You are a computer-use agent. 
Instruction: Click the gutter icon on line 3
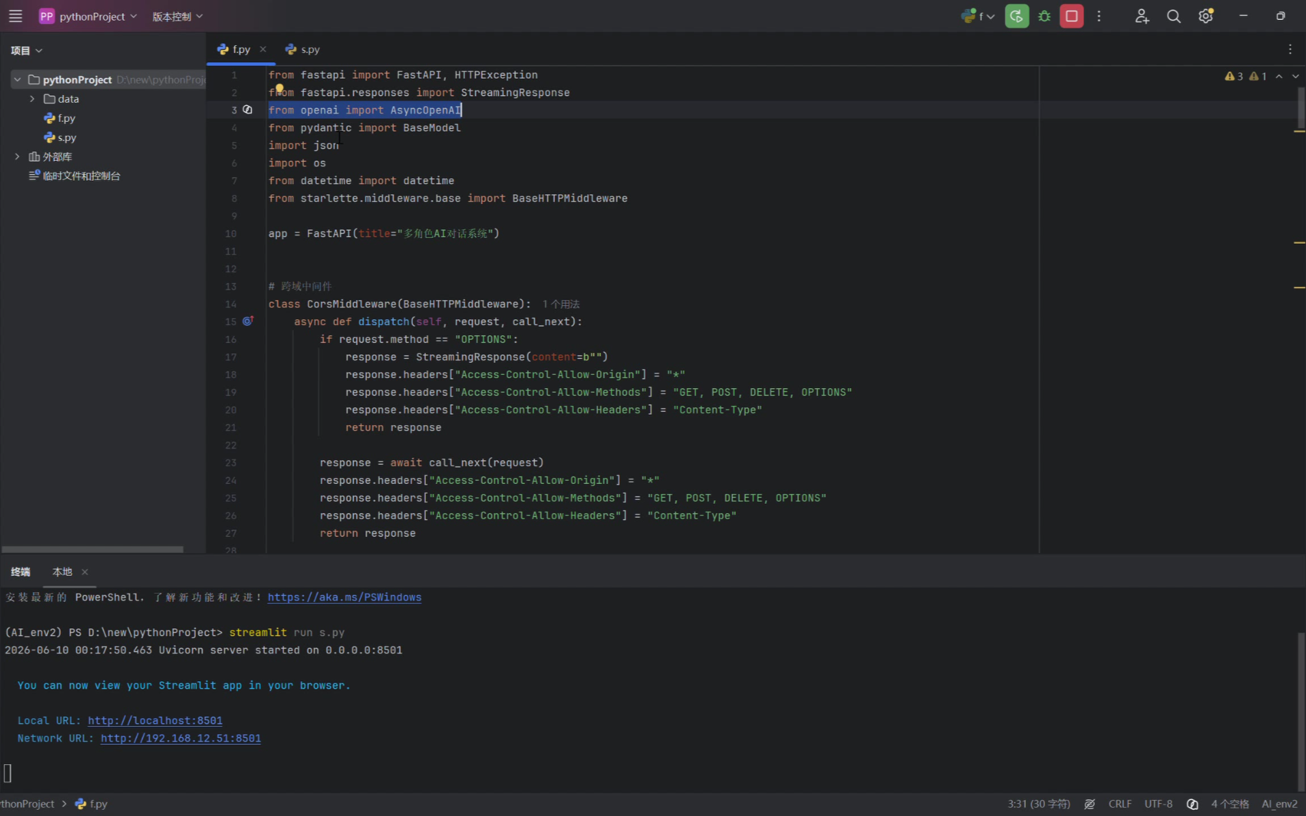(x=248, y=110)
